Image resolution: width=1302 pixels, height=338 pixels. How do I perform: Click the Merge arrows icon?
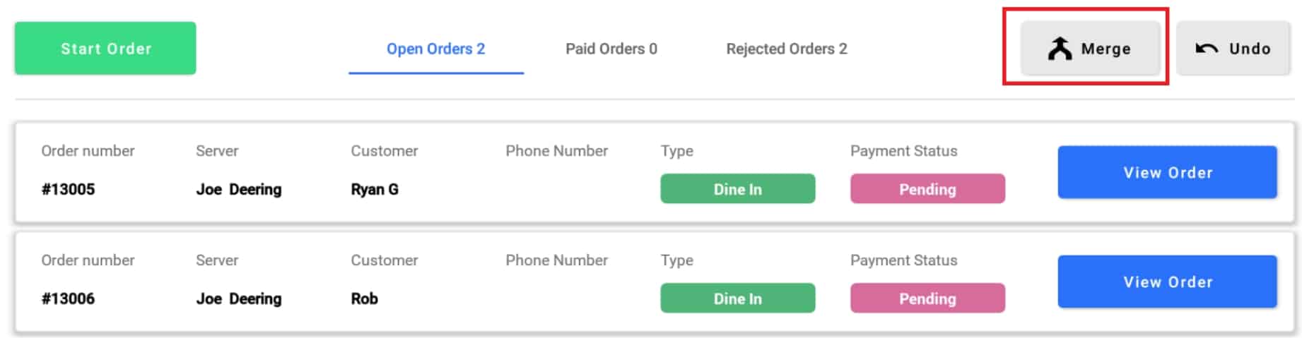click(1060, 49)
